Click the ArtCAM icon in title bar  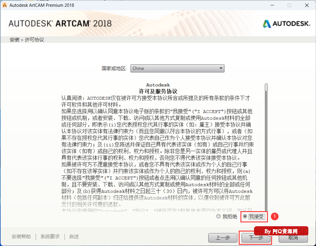click(x=4, y=5)
